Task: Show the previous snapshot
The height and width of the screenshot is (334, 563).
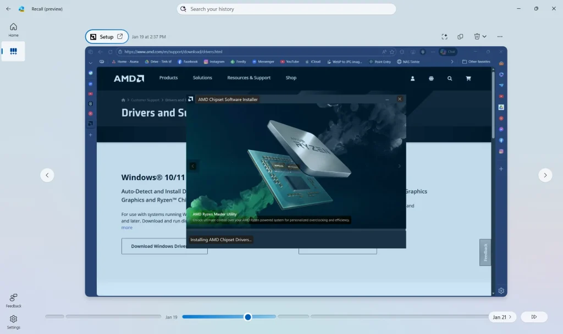Action: pos(47,175)
